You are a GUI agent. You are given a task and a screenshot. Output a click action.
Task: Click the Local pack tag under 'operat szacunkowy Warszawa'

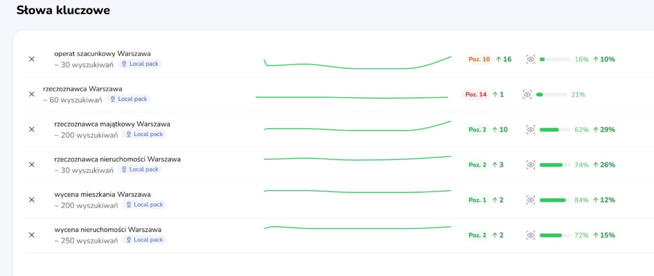coord(140,64)
